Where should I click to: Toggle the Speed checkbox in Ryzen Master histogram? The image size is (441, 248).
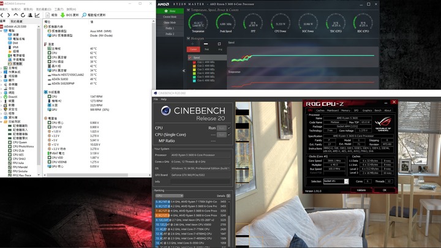click(190, 58)
